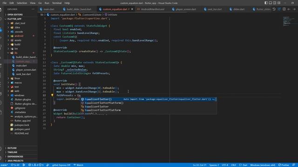This screenshot has width=298, height=167.
Task: Open the Terminal menu
Action: click(57, 3)
